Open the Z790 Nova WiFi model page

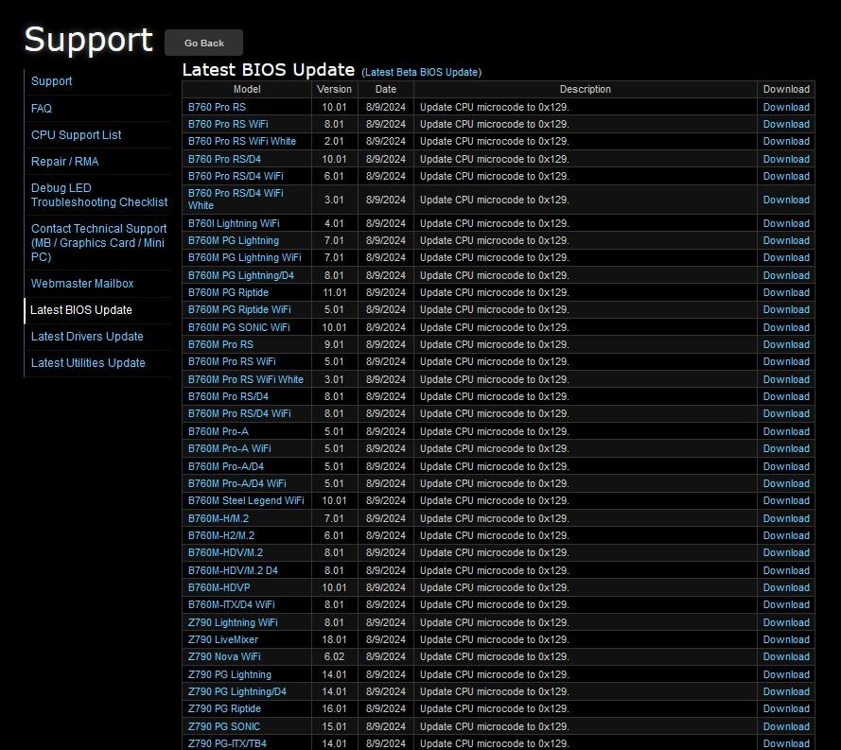(x=224, y=656)
